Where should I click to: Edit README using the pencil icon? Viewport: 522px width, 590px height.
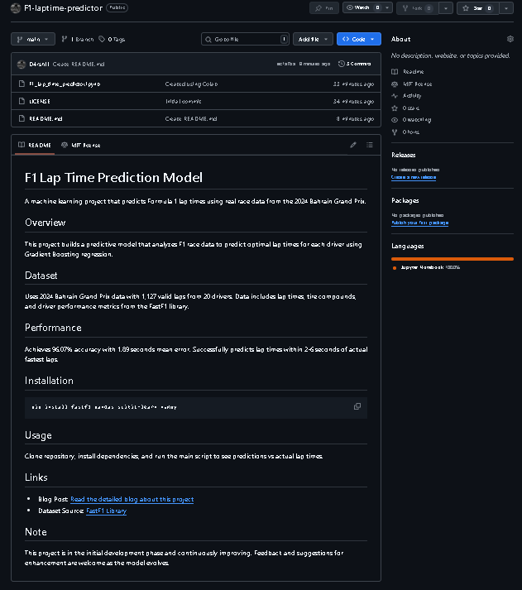coord(353,145)
